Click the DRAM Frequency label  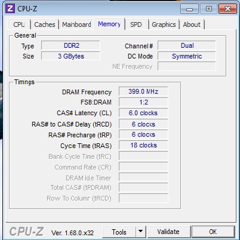(x=87, y=92)
